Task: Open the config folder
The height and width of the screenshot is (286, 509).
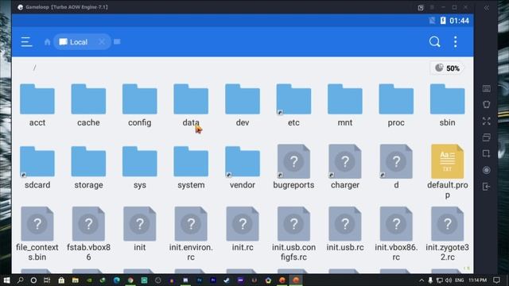Action: pyautogui.click(x=140, y=106)
